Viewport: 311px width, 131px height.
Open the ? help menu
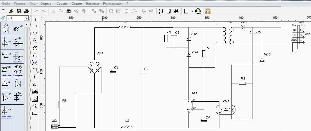[127, 4]
